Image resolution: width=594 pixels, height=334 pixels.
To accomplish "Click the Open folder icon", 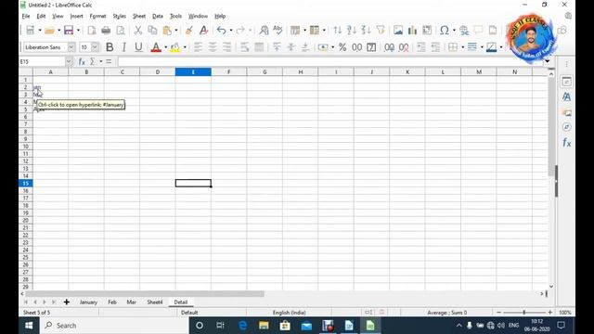I will [x=49, y=31].
